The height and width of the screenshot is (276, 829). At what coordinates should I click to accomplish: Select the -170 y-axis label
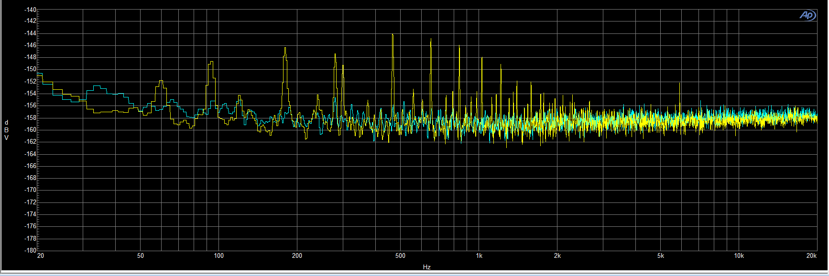(30, 190)
